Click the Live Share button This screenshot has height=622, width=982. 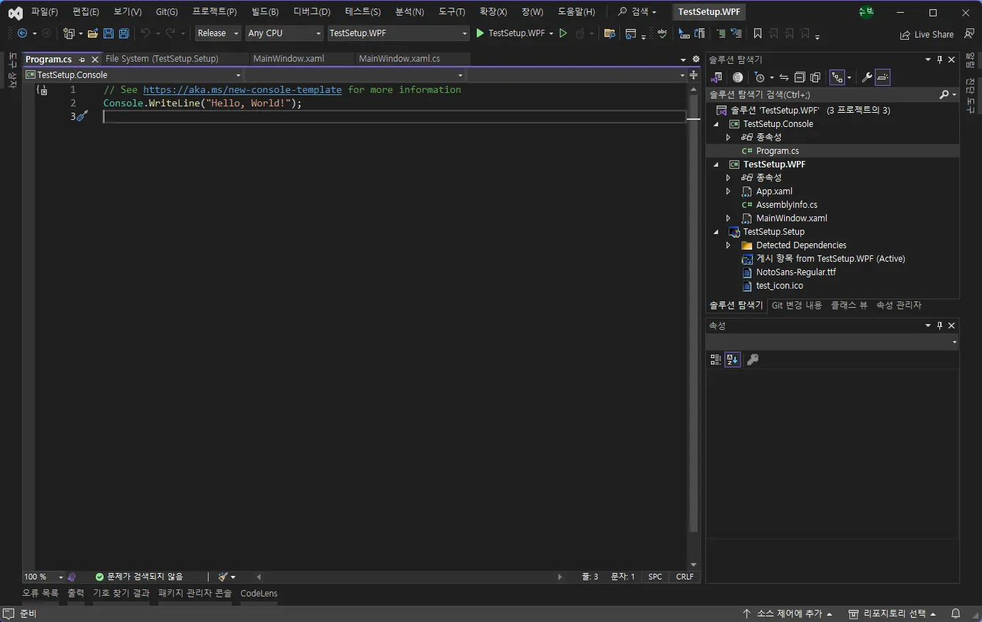click(x=927, y=34)
